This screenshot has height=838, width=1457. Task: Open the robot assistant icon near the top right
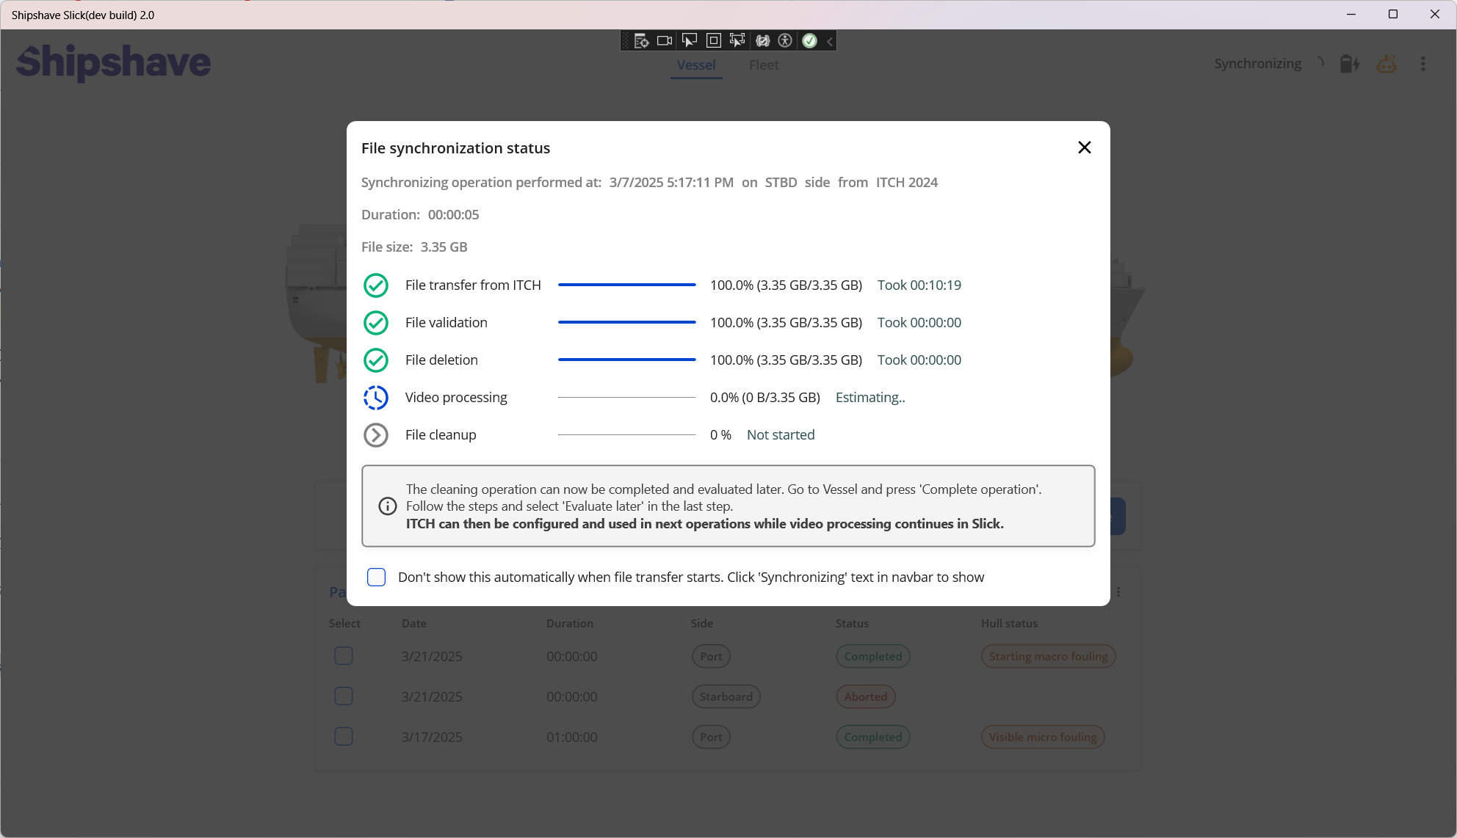pyautogui.click(x=1386, y=64)
